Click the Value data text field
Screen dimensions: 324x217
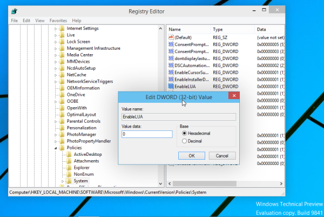coord(147,134)
